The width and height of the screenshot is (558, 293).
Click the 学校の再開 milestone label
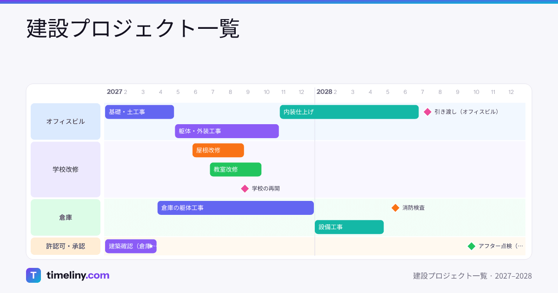266,189
